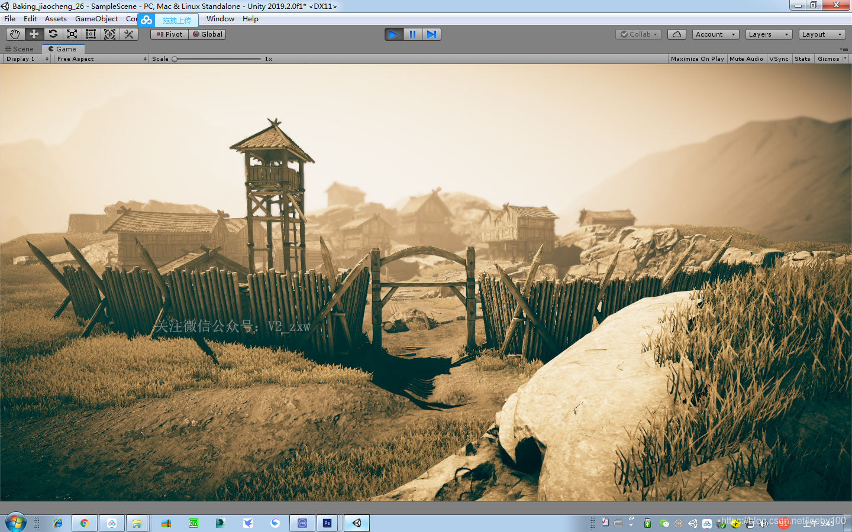Open the teal arrow taskbar app
This screenshot has width=852, height=532.
221,523
